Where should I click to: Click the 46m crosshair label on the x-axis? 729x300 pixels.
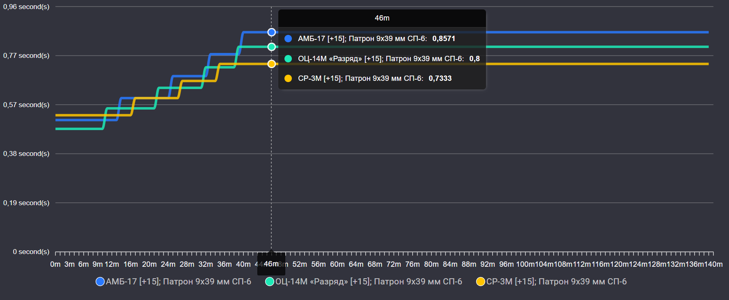point(271,264)
